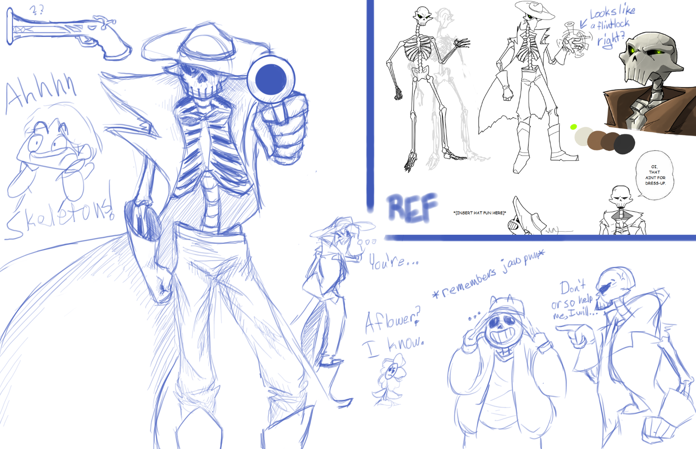Viewport: 696px width, 449px height.
Task: Click the small green color dot in palette
Action: 573,127
